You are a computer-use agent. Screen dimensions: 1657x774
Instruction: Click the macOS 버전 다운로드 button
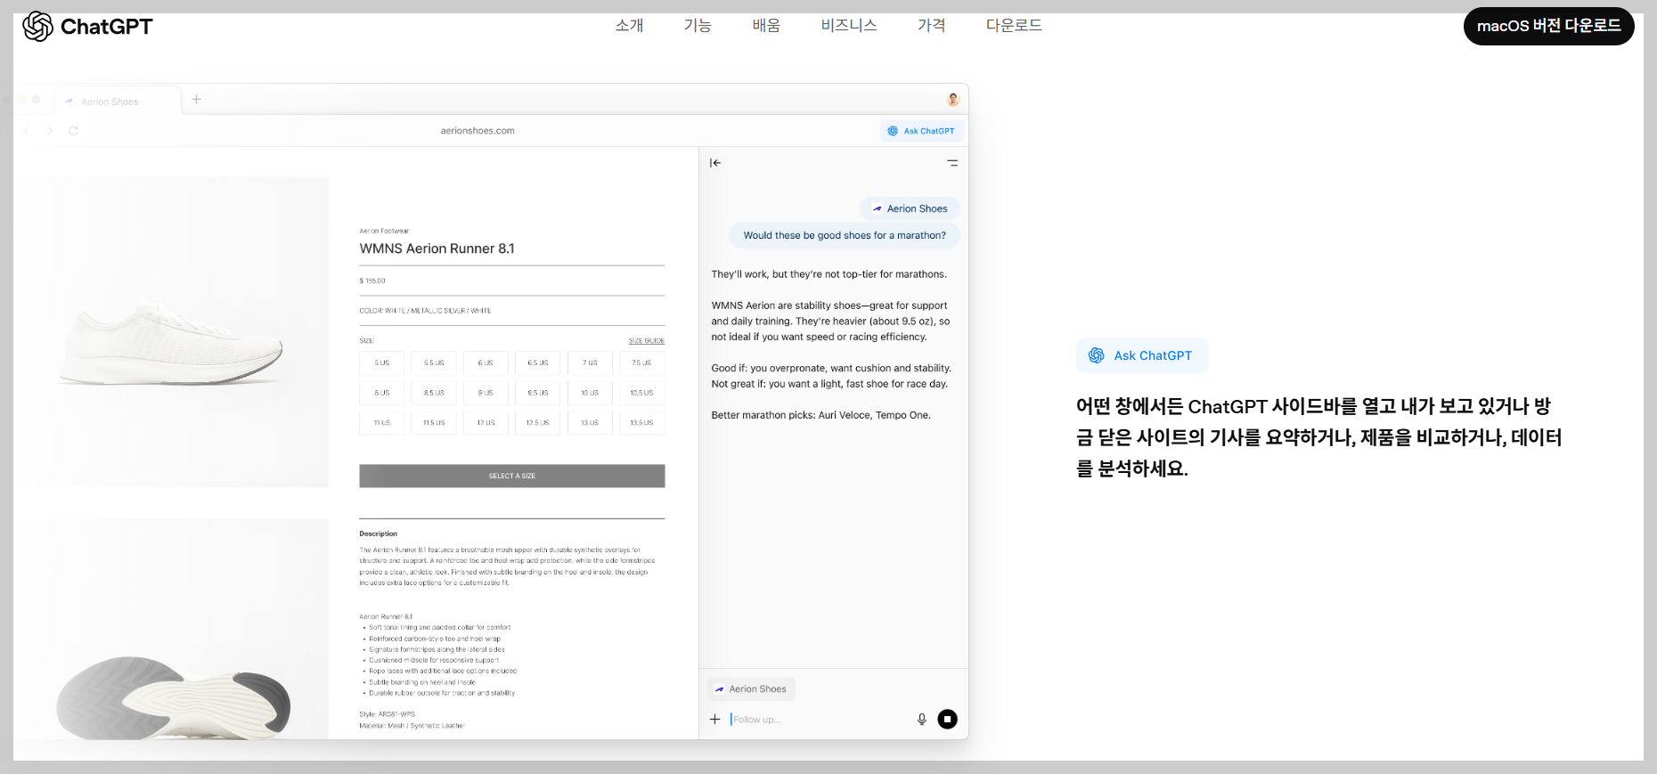tap(1548, 26)
